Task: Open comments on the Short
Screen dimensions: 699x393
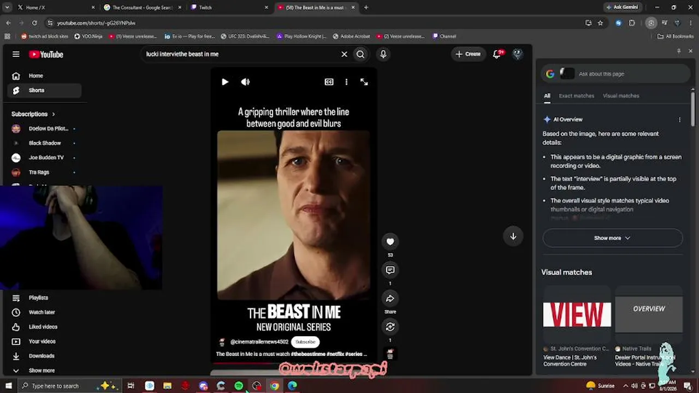Action: (390, 270)
